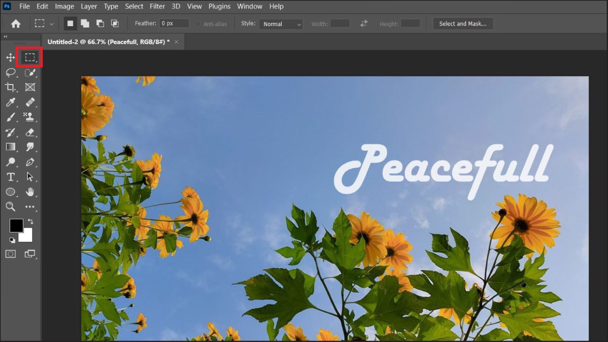Set the black foreground color swatch
The width and height of the screenshot is (608, 342).
click(16, 226)
